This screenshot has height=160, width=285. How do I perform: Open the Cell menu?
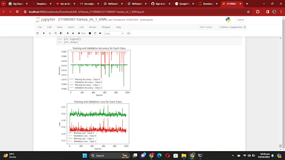tap(81, 27)
